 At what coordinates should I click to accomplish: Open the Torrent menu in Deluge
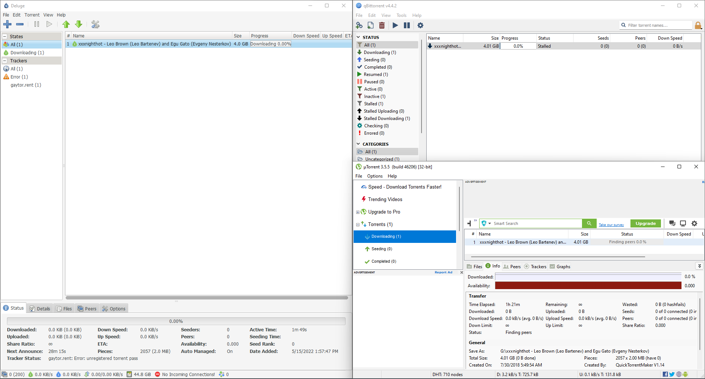click(32, 15)
